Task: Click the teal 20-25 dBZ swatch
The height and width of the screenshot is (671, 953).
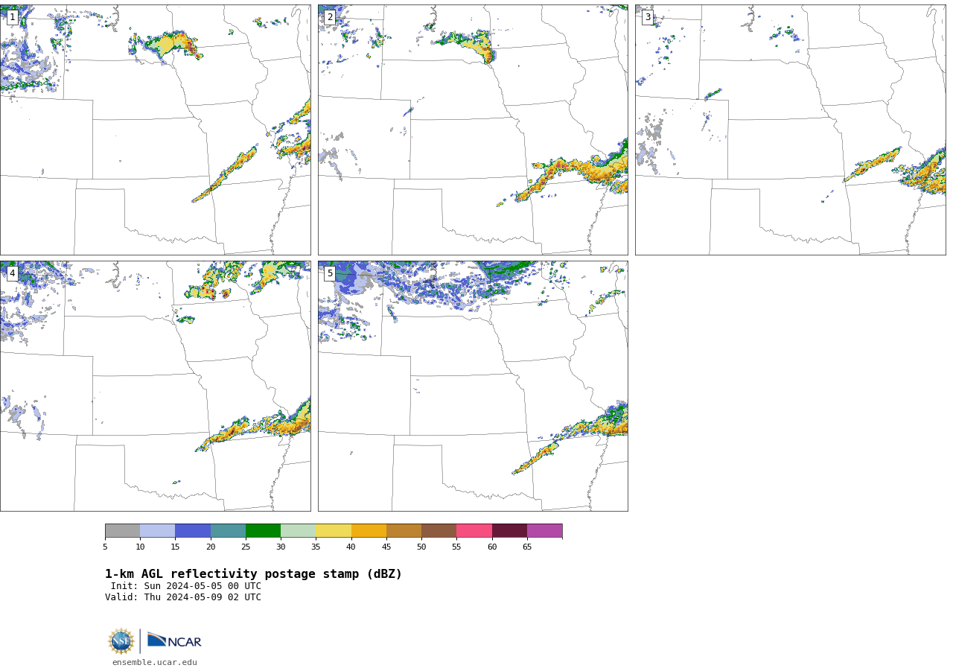Action: coord(228,531)
